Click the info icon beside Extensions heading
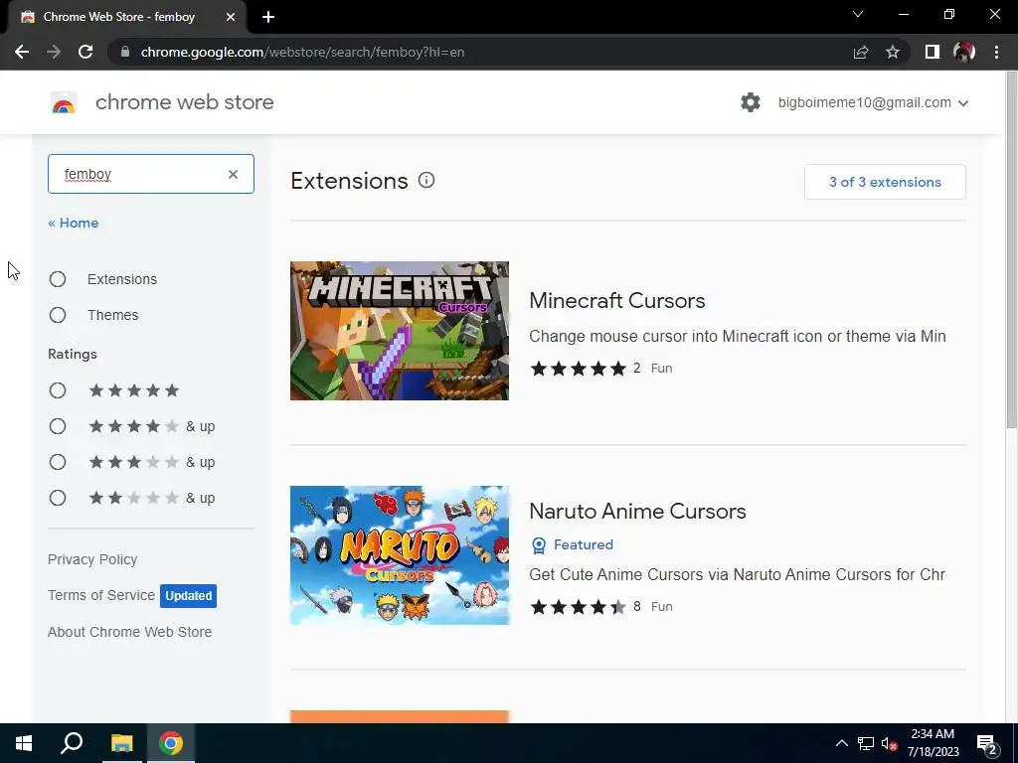The height and width of the screenshot is (763, 1018). pos(426,181)
